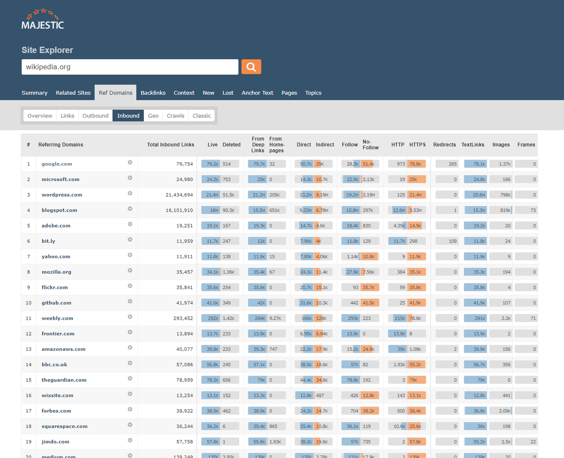The image size is (564, 458).
Task: Open gear options for forbes.com row
Action: coord(130,409)
